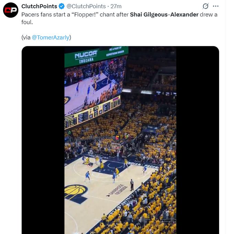
Task: Visit the @TomerAzarly mention link
Action: (x=51, y=37)
